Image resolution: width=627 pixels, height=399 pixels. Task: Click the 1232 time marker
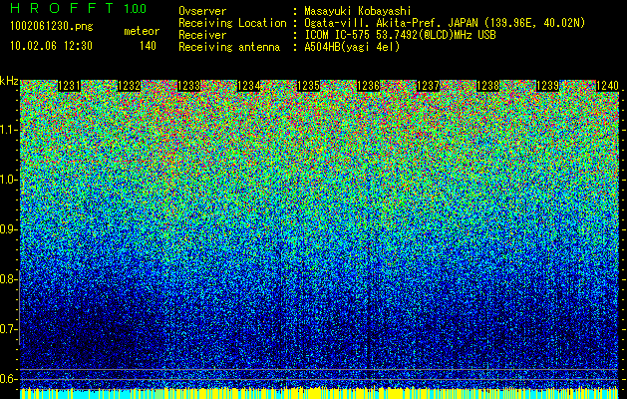130,86
